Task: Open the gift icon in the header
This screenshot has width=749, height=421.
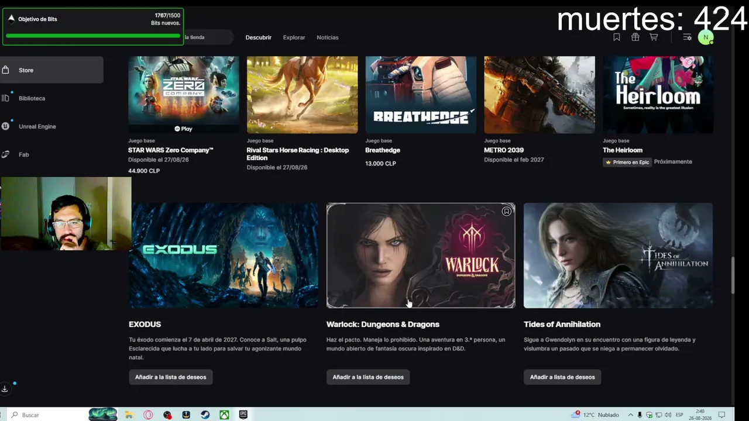Action: pyautogui.click(x=635, y=37)
